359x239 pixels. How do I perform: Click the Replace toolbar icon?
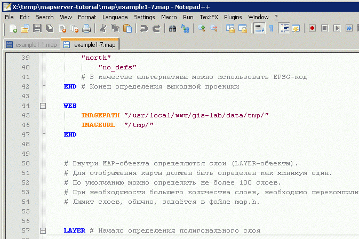[x=185, y=28]
